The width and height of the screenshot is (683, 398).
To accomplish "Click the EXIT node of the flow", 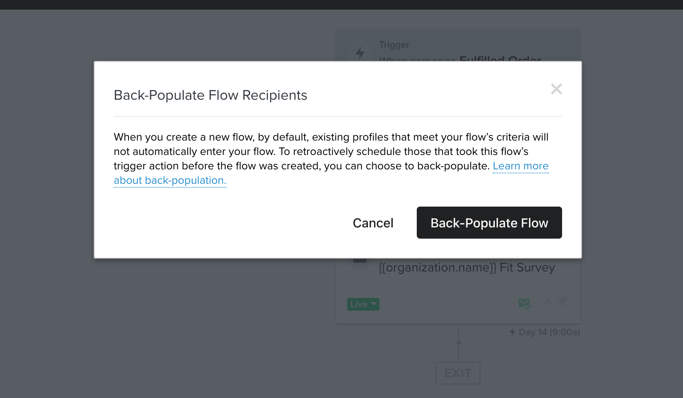I will click(458, 373).
